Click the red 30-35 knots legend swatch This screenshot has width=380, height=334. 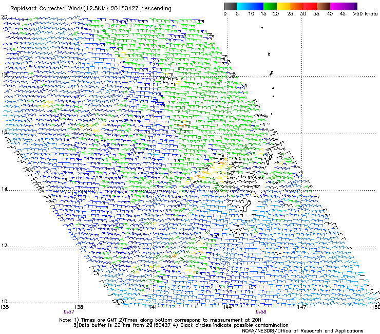pyautogui.click(x=310, y=6)
